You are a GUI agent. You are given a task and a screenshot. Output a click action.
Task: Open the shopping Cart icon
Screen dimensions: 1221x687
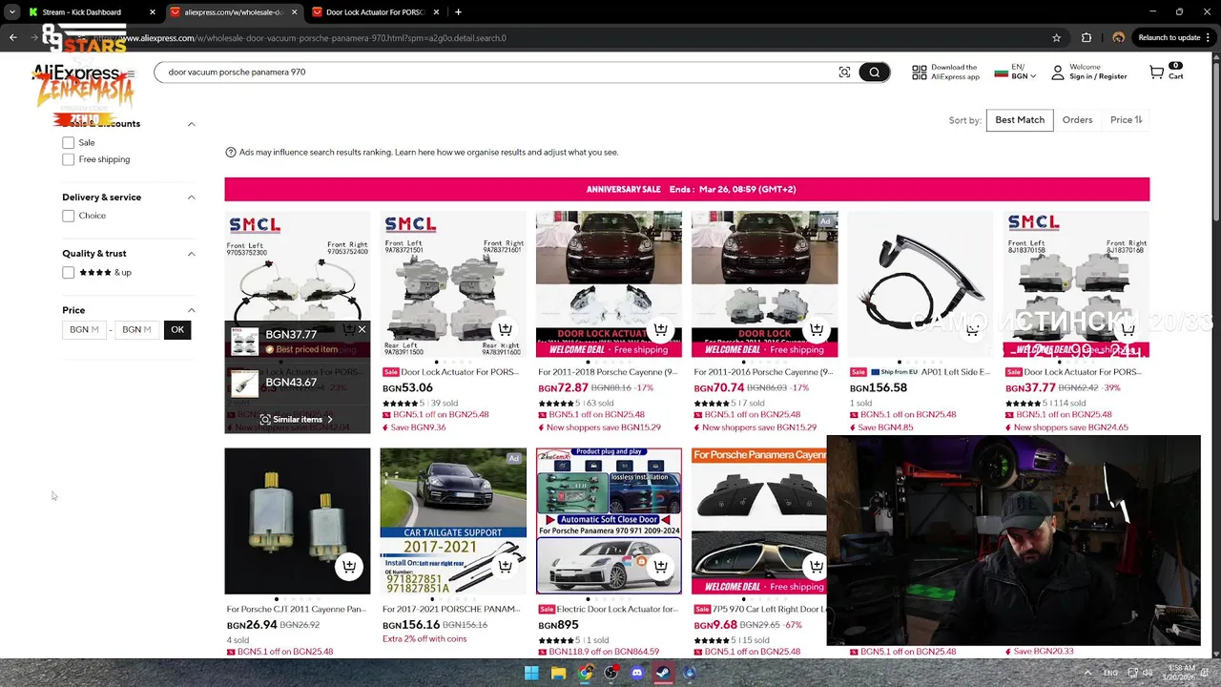[1157, 73]
